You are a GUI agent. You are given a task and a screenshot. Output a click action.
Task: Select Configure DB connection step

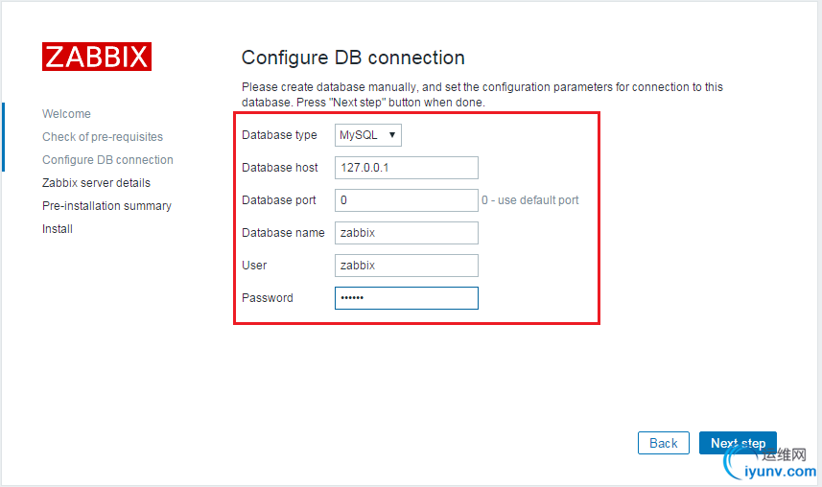(x=107, y=160)
